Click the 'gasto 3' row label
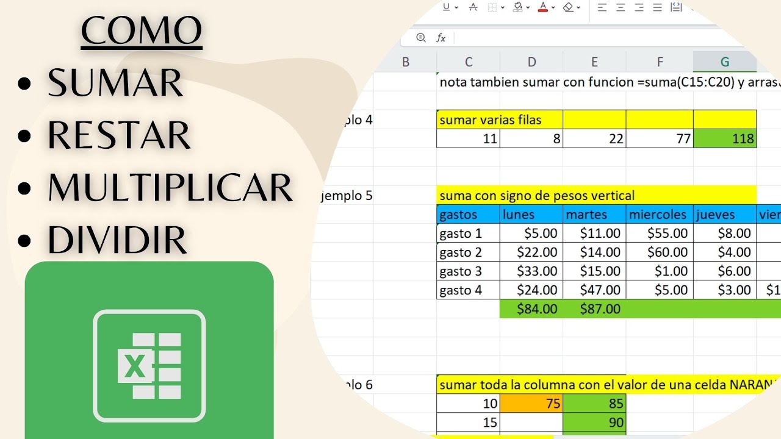The width and height of the screenshot is (781, 439). [x=469, y=271]
